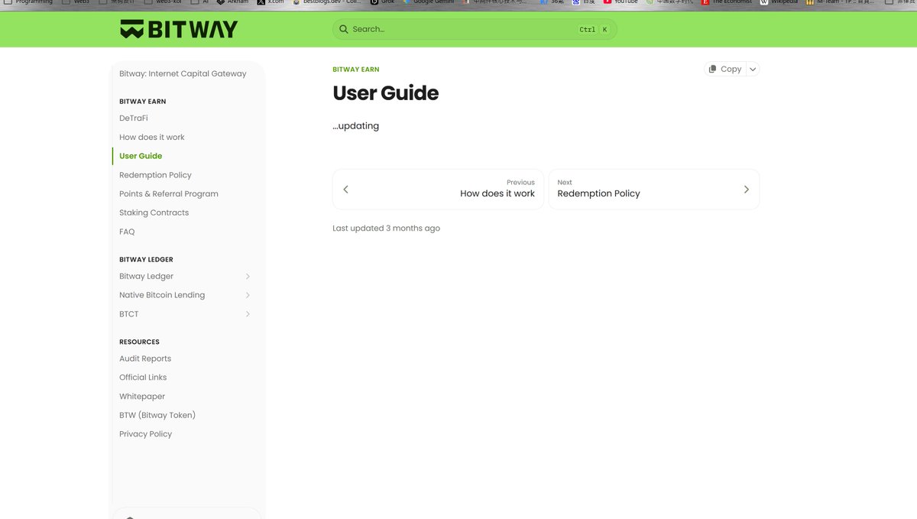Open the Programming bookmarks folder
917x519 pixels.
click(28, 2)
